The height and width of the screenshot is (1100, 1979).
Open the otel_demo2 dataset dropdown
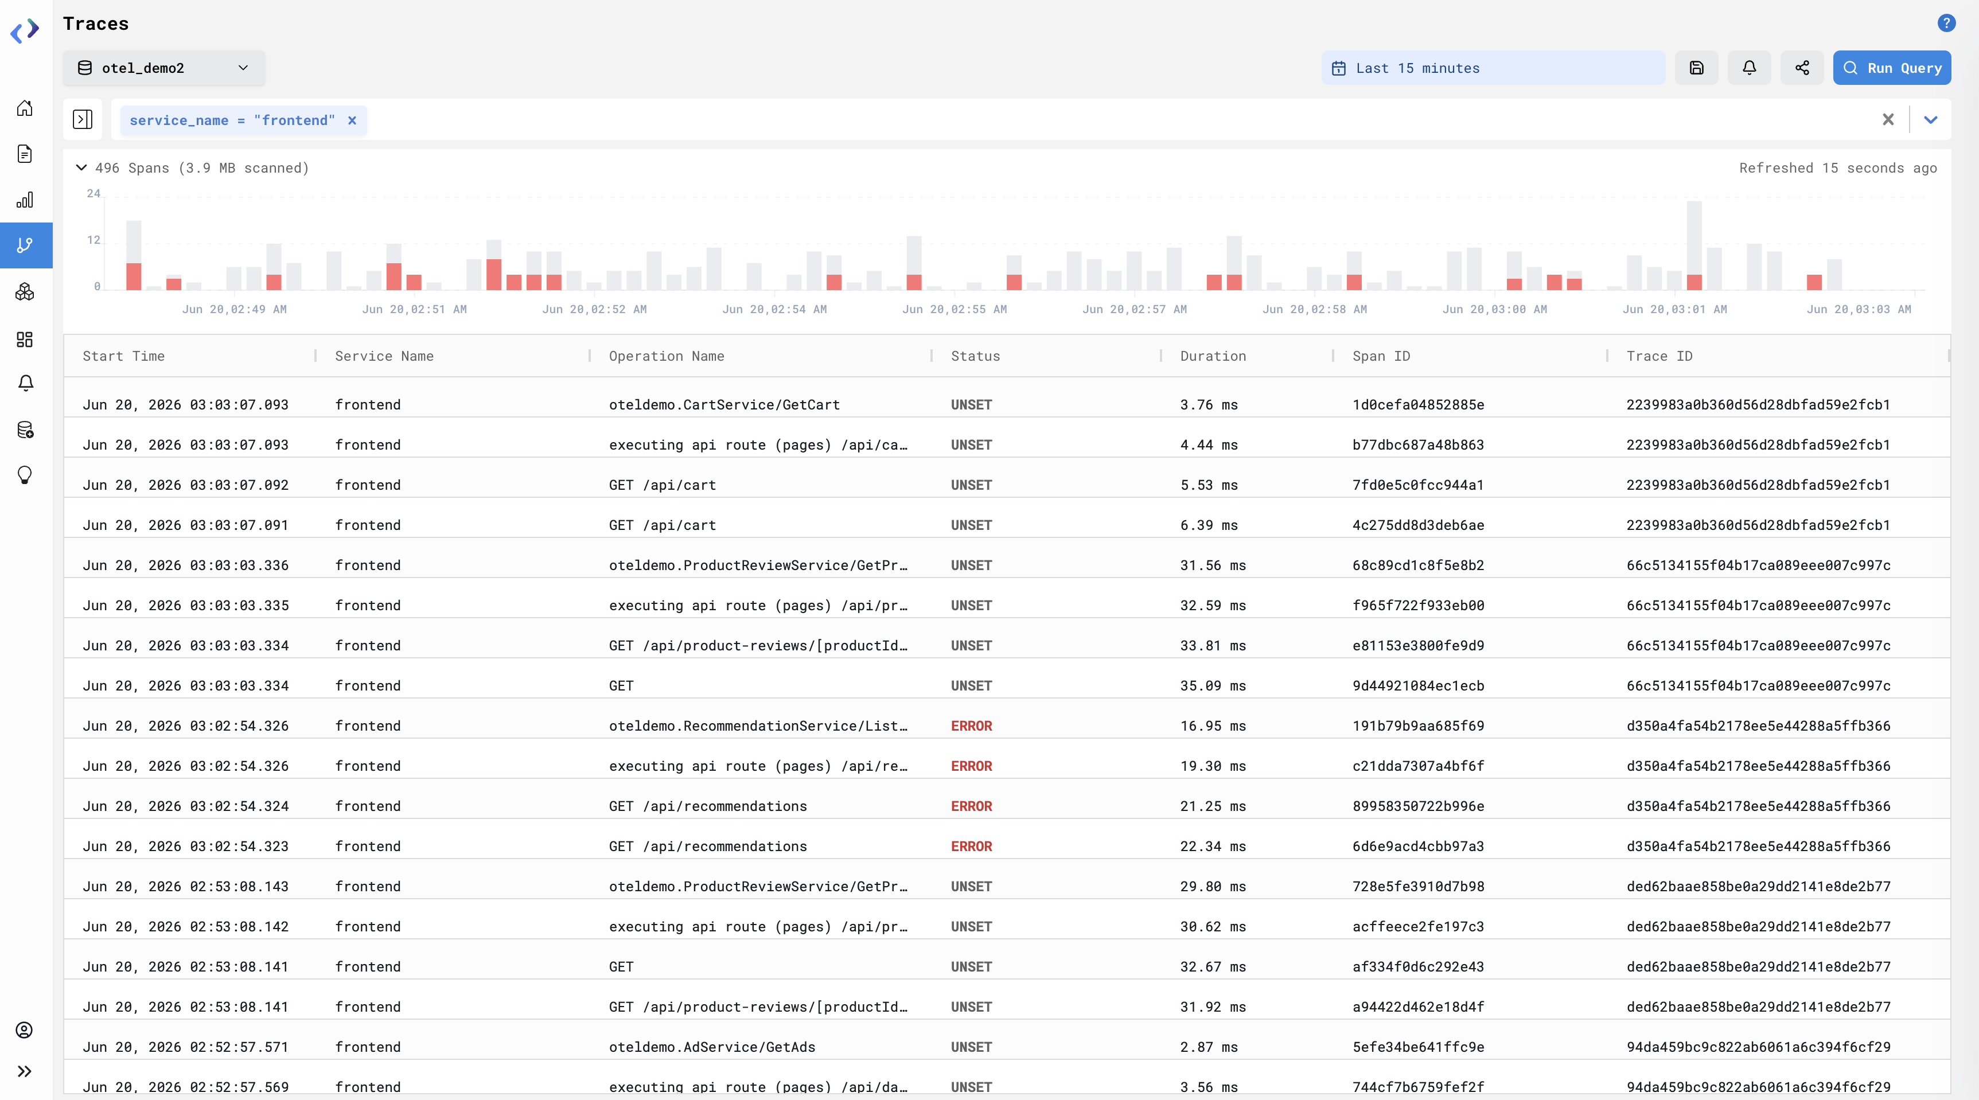pos(163,68)
